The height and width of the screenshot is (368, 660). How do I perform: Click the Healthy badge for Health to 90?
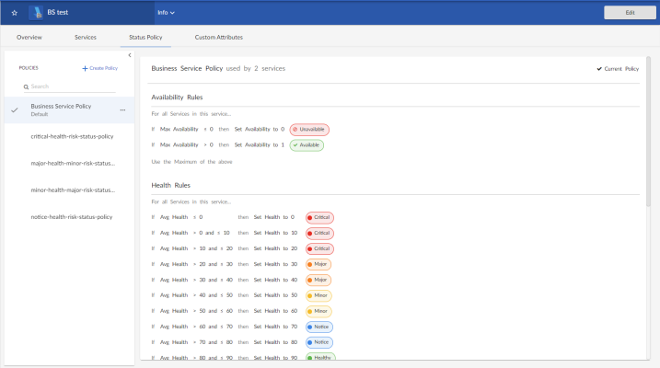(x=320, y=357)
